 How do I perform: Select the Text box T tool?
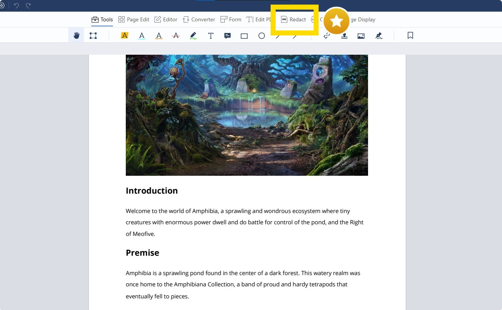[211, 36]
